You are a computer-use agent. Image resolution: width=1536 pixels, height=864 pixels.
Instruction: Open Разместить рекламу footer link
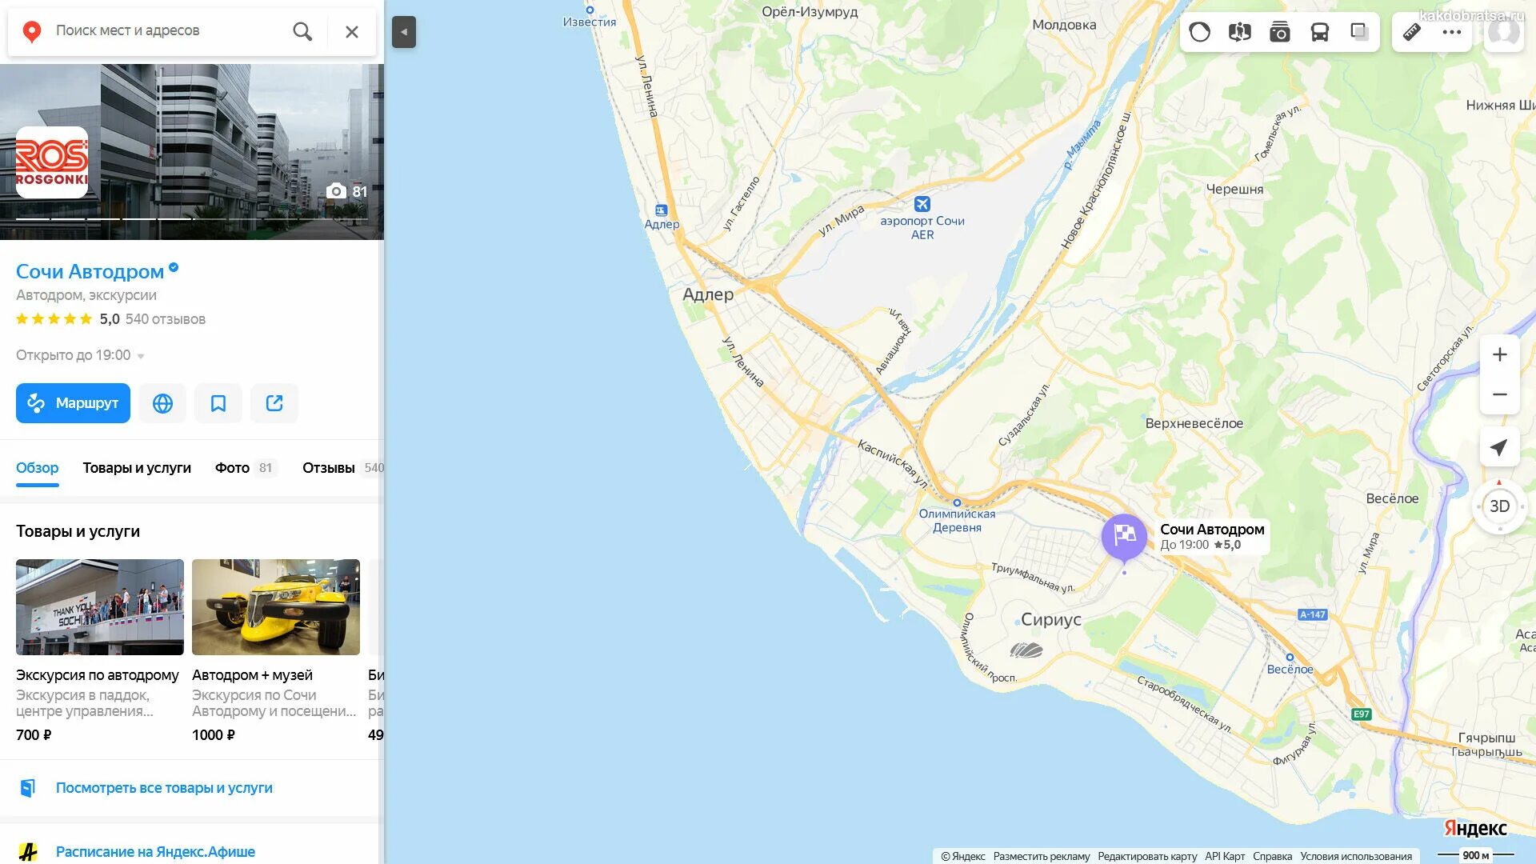(x=1042, y=856)
